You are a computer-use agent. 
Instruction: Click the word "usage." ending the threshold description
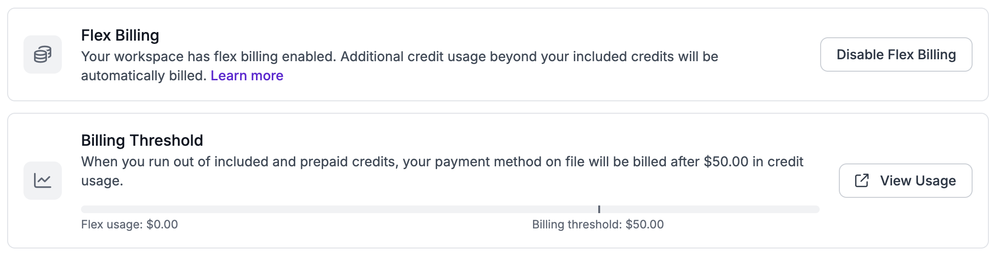102,181
